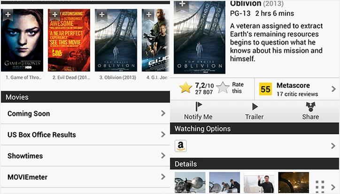The height and width of the screenshot is (194, 340).
Task: Tap the Share icon
Action: [x=310, y=107]
